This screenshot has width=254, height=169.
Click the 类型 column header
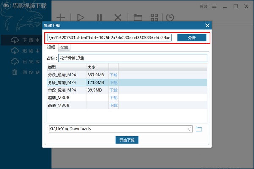tap(66, 67)
